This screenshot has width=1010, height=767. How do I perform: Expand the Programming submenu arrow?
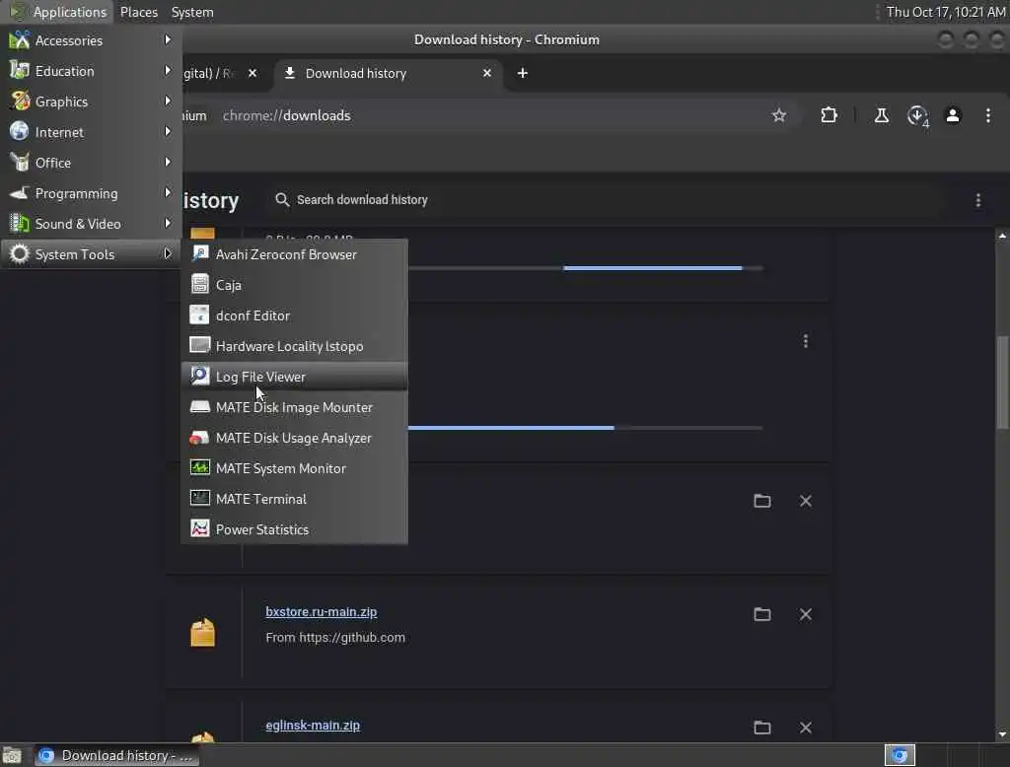(x=168, y=192)
